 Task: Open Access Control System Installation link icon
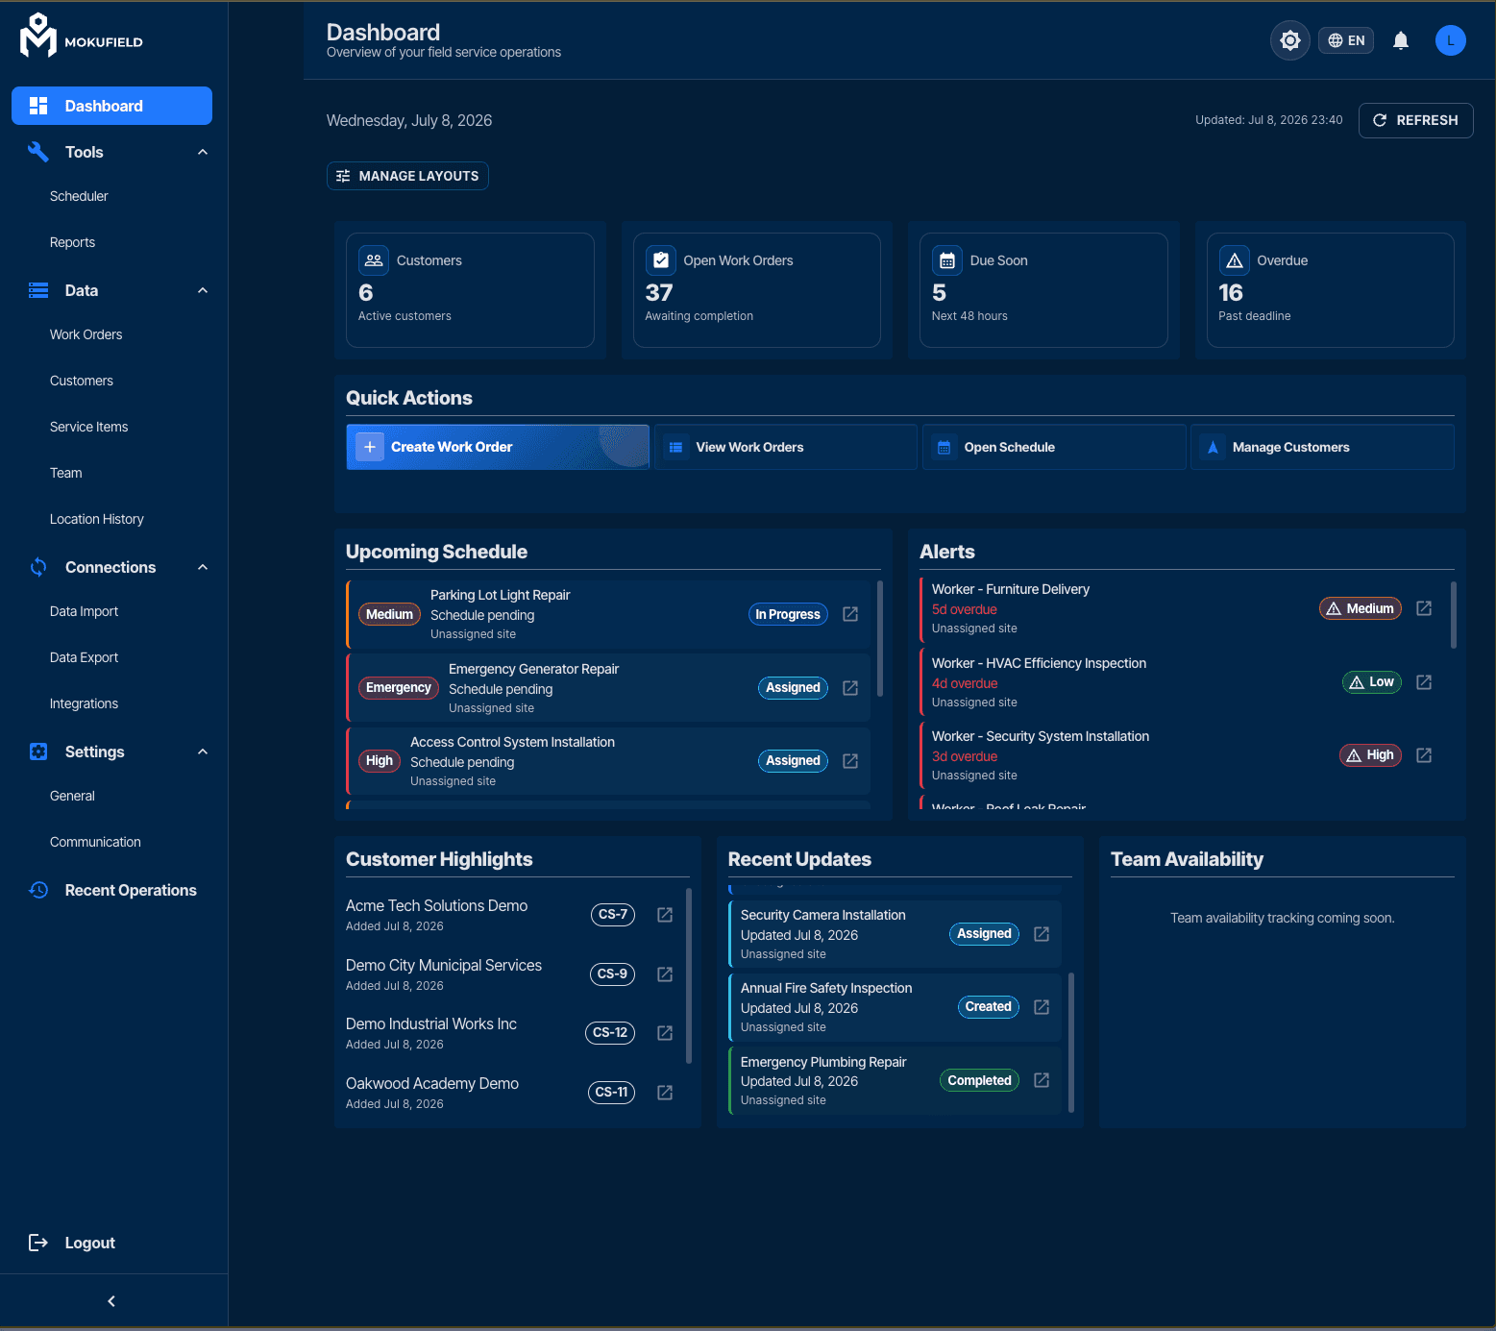coord(850,761)
